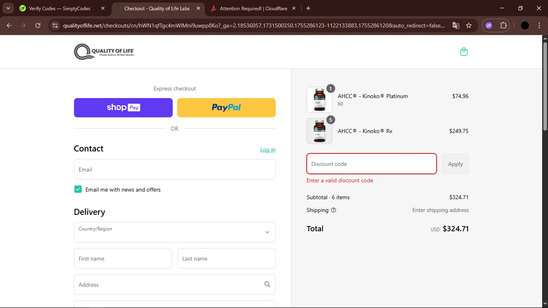Pay with Shop Pay button

coord(123,107)
